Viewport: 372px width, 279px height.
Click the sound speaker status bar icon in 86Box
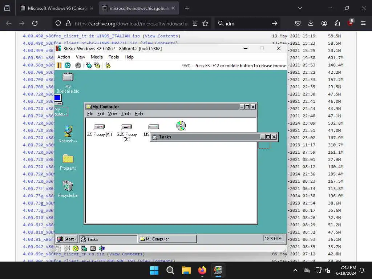[102, 248]
